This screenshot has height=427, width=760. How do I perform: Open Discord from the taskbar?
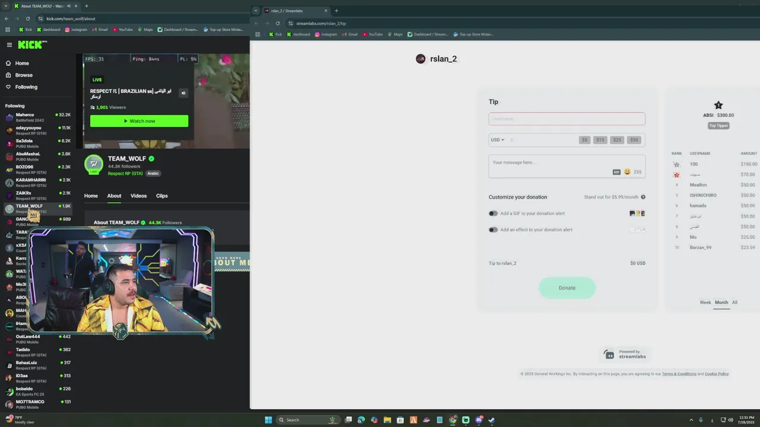coord(479,420)
